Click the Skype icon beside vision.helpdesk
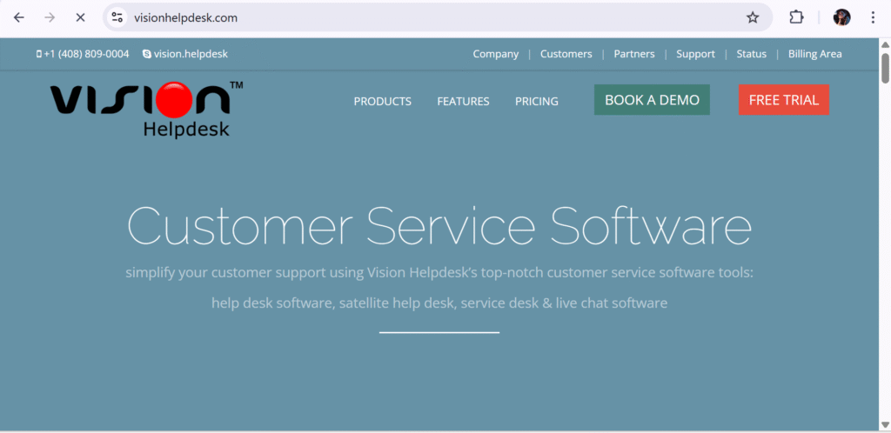The width and height of the screenshot is (891, 433). click(147, 54)
